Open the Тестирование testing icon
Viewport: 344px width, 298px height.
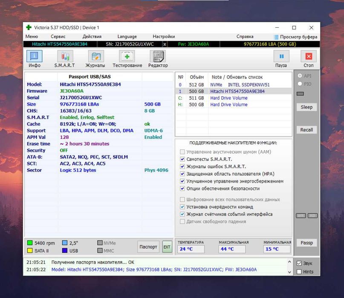(127, 56)
